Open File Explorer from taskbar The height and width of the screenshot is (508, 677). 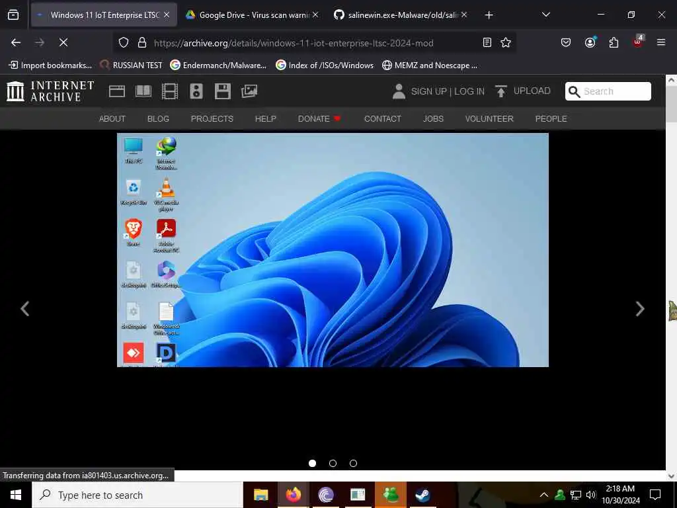click(x=260, y=495)
